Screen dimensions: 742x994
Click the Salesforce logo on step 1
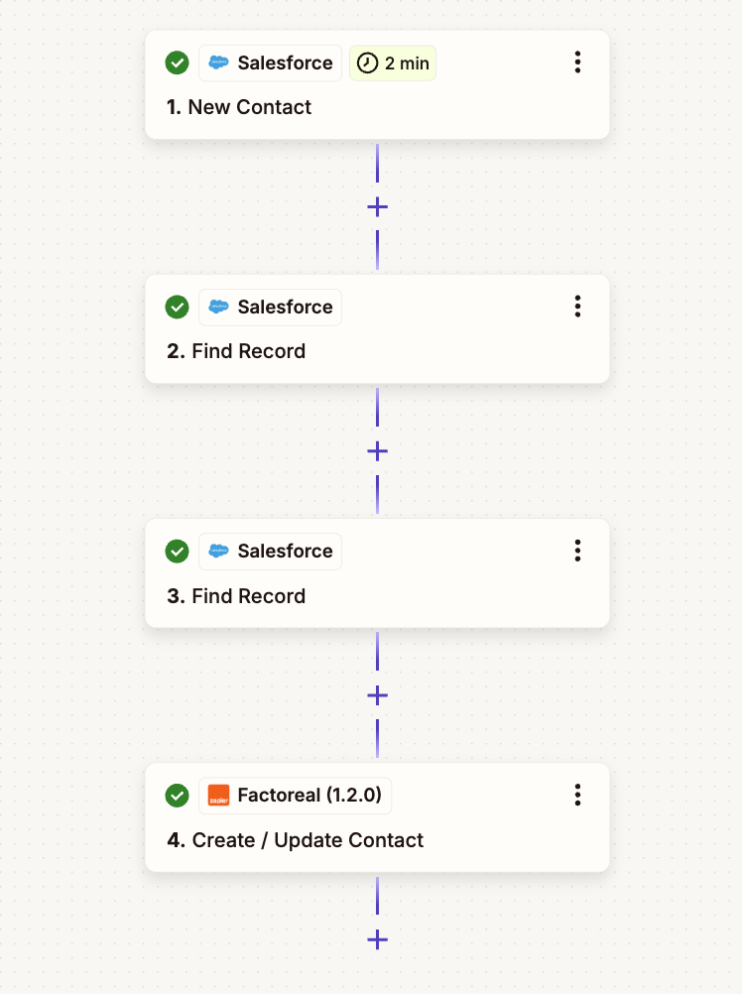(219, 62)
